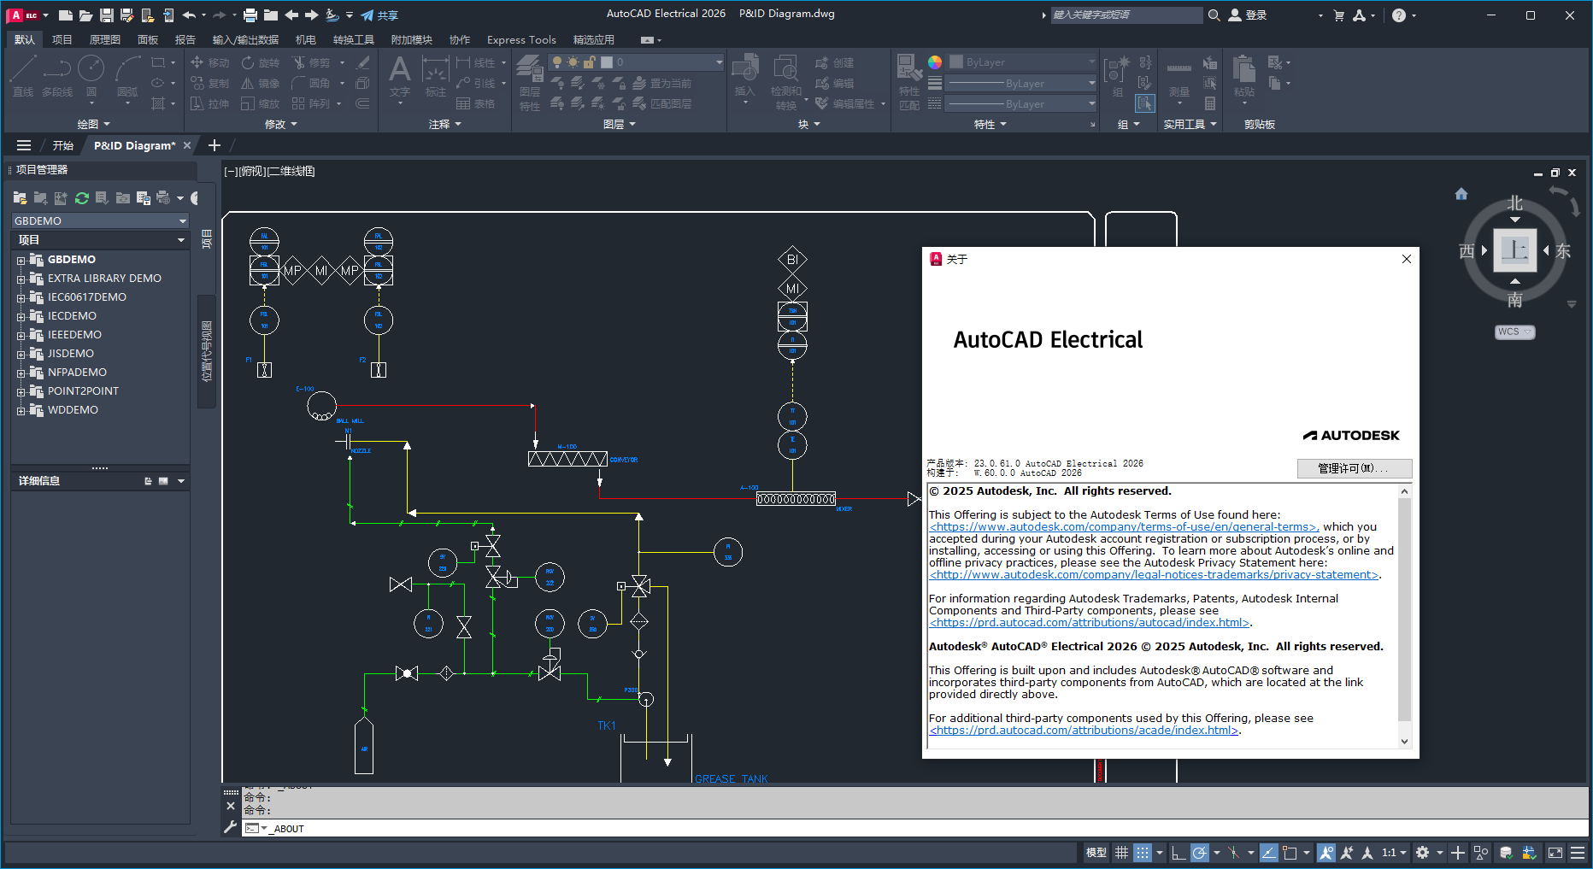Click the WCS button below the ViewCube
Screen dimensions: 1593x869
(x=1514, y=332)
